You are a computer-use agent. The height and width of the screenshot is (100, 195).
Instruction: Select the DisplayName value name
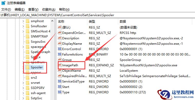72,44
